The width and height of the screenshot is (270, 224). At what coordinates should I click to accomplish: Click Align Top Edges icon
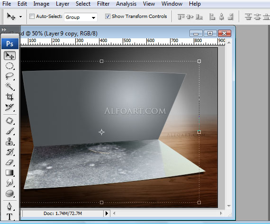coord(181,17)
